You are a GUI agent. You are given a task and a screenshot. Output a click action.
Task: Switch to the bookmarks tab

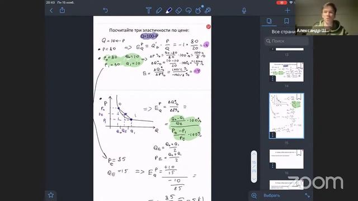pyautogui.click(x=286, y=21)
